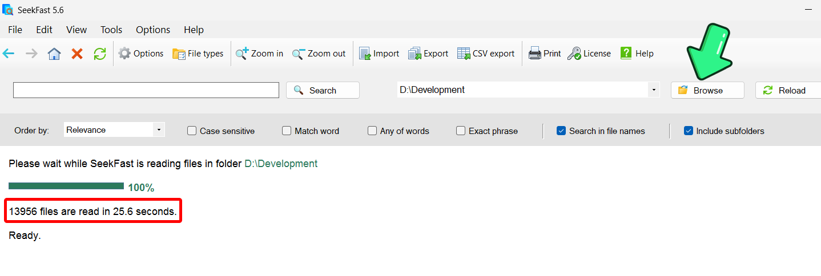The width and height of the screenshot is (821, 276).
Task: Click the 100% progress text
Action: coord(141,188)
